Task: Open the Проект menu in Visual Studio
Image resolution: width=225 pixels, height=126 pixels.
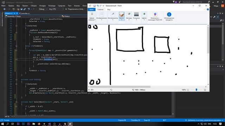Action: (25, 6)
